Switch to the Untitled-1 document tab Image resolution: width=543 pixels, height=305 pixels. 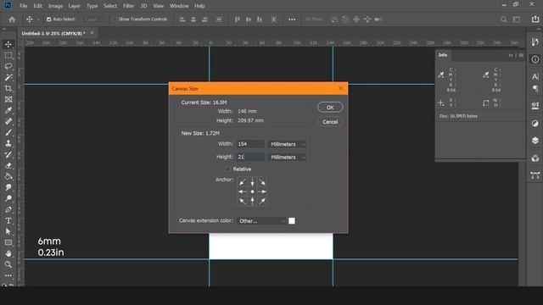(x=53, y=34)
